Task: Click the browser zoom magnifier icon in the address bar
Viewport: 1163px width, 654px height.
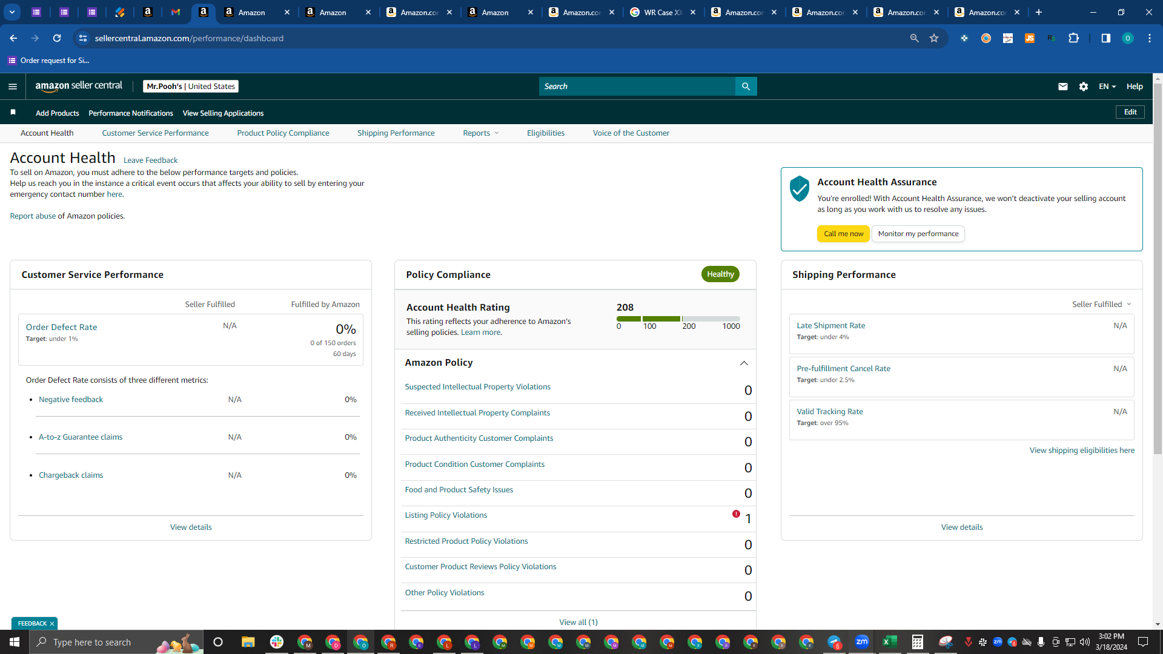Action: pyautogui.click(x=914, y=38)
